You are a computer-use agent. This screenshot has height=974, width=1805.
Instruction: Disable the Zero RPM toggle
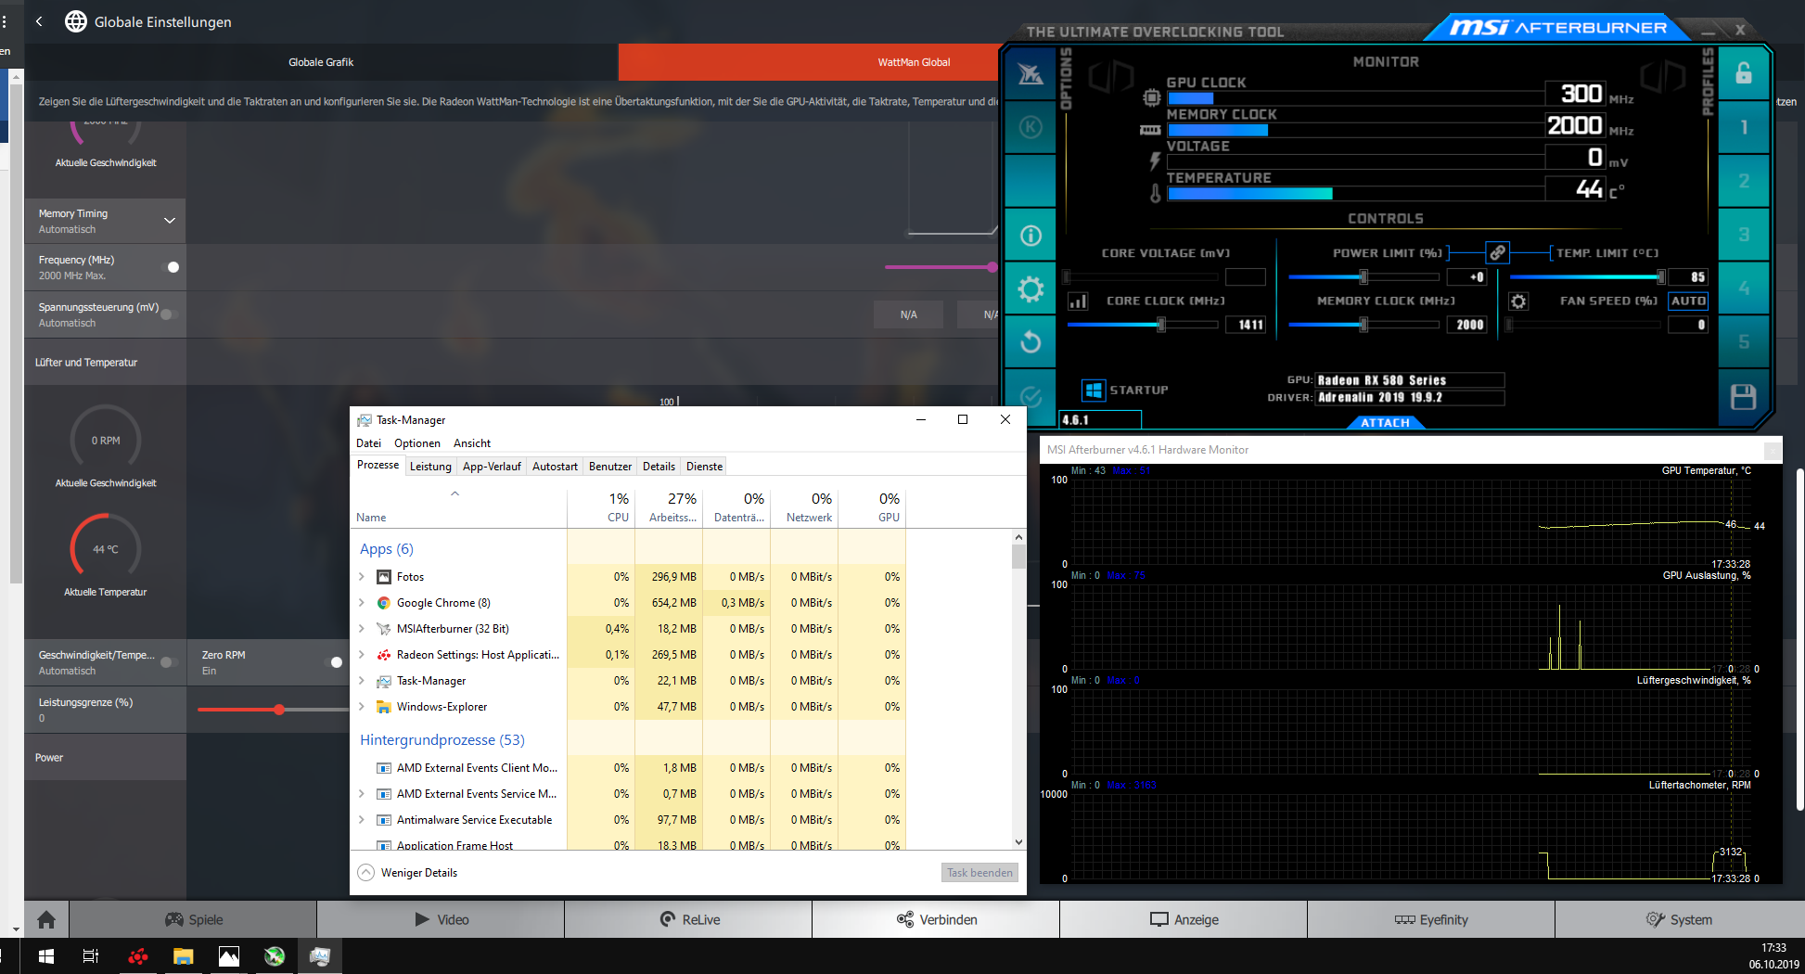(336, 661)
